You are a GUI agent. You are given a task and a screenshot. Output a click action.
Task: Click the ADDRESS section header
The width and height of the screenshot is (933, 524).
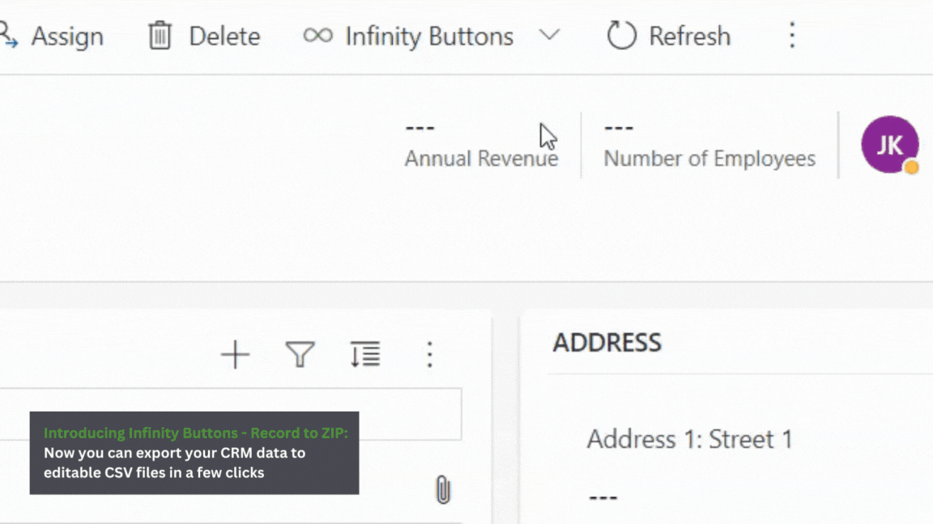[607, 342]
